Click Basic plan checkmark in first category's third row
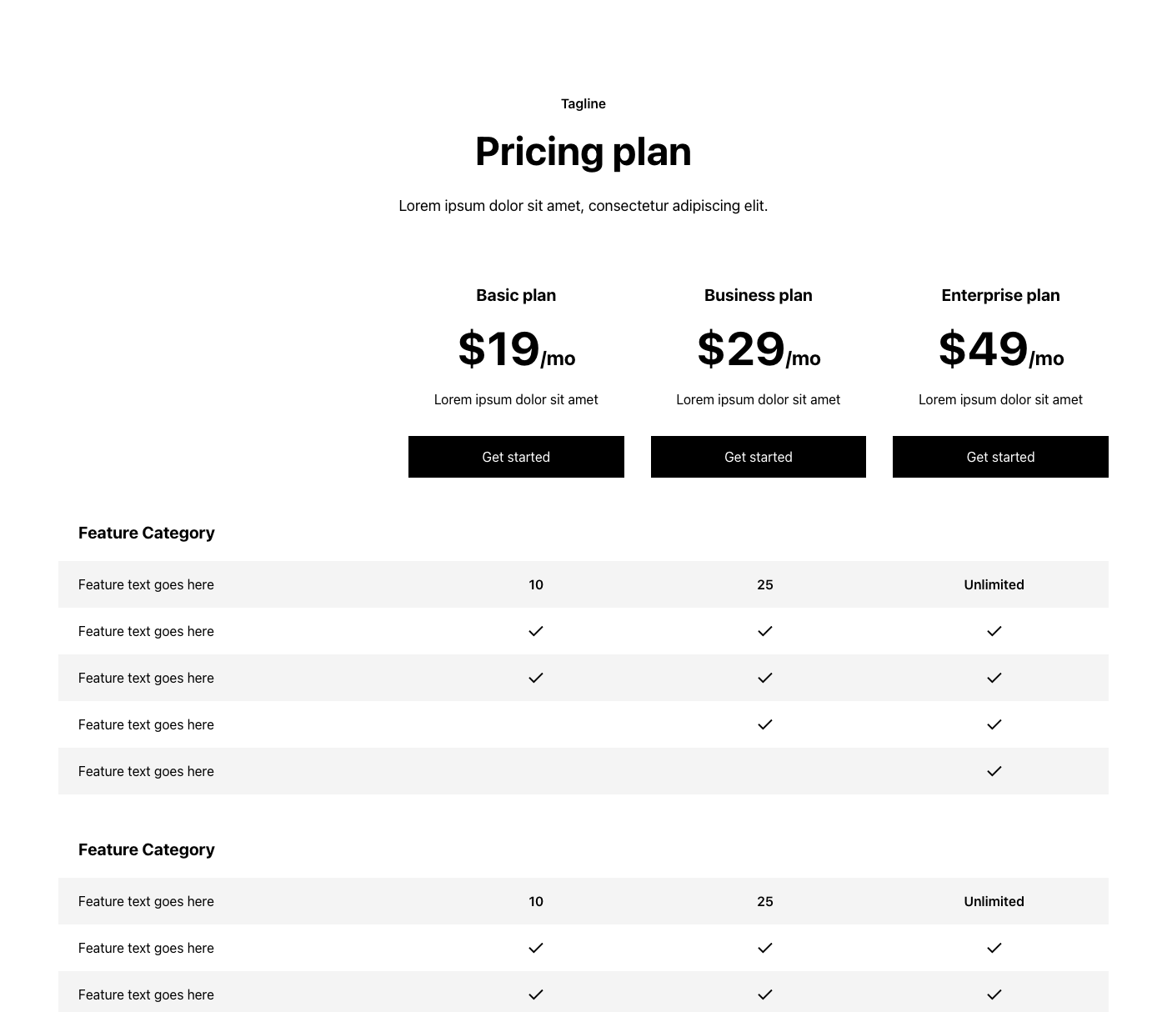This screenshot has height=1012, width=1167. (536, 678)
